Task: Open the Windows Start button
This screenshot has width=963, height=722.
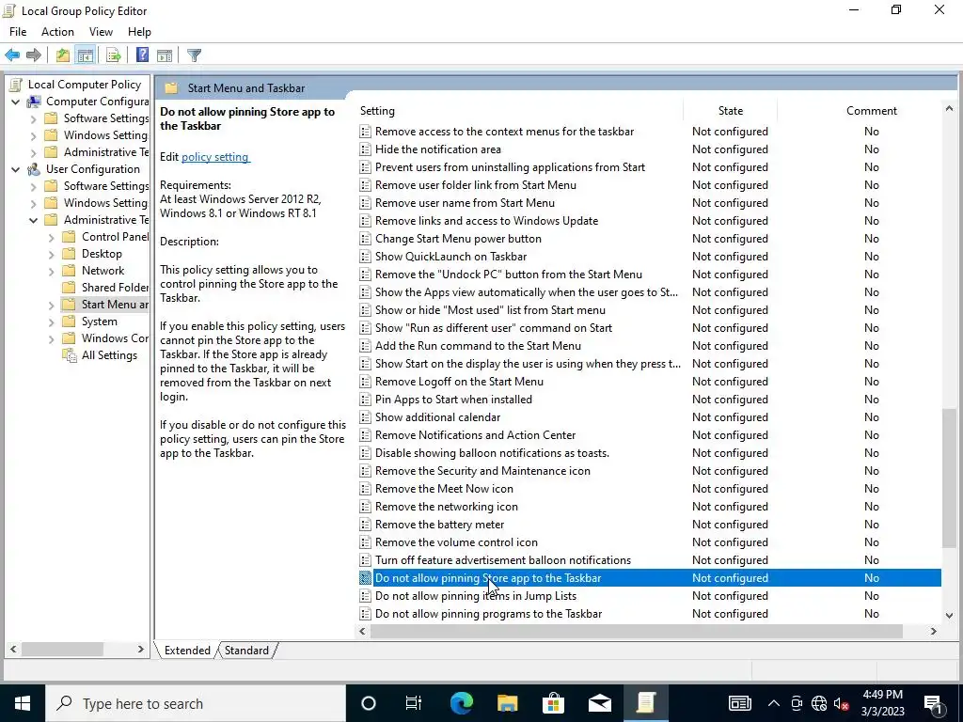Action: (x=23, y=703)
